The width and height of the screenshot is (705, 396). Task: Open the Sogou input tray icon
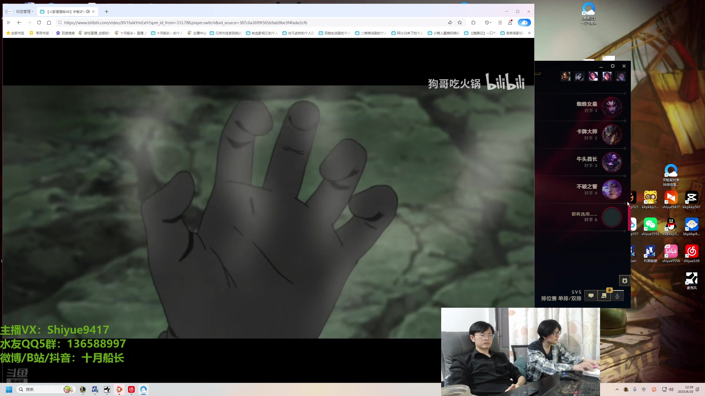654,389
